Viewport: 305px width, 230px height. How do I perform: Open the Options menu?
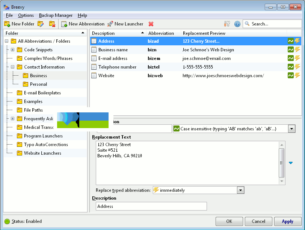point(26,15)
